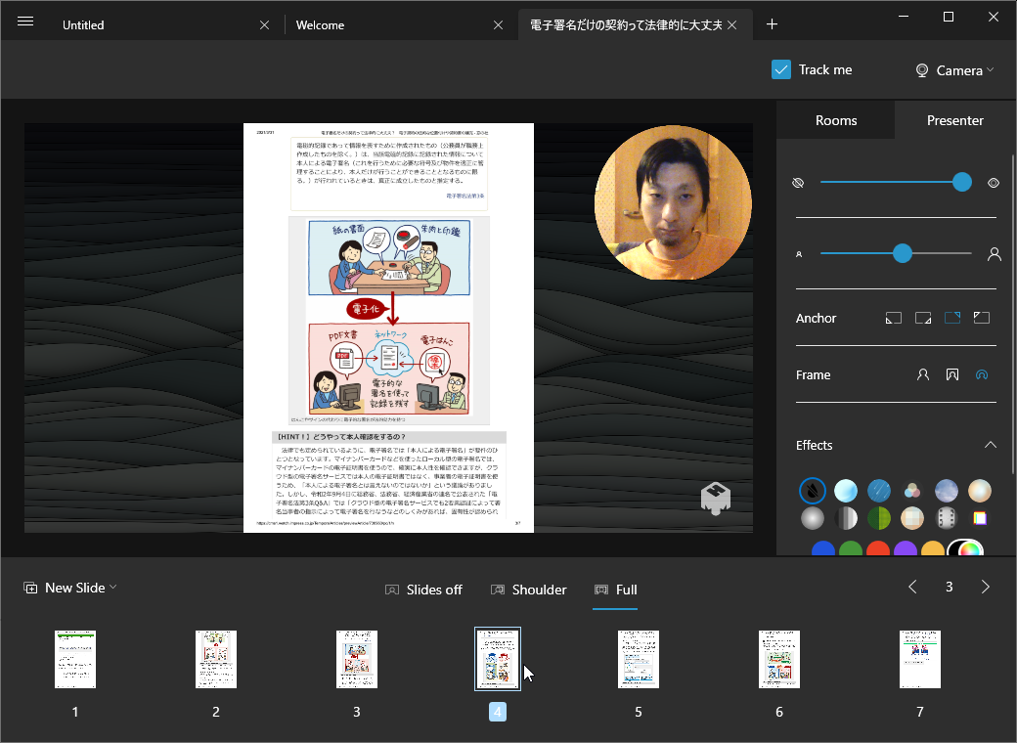Open the Camera dropdown

(x=951, y=69)
